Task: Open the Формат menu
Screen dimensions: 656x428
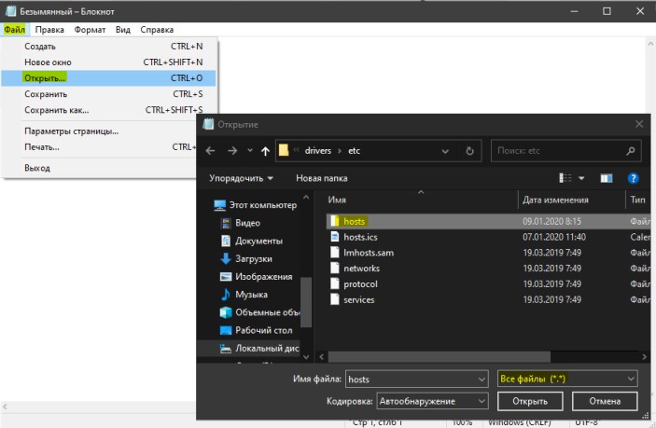Action: 90,30
